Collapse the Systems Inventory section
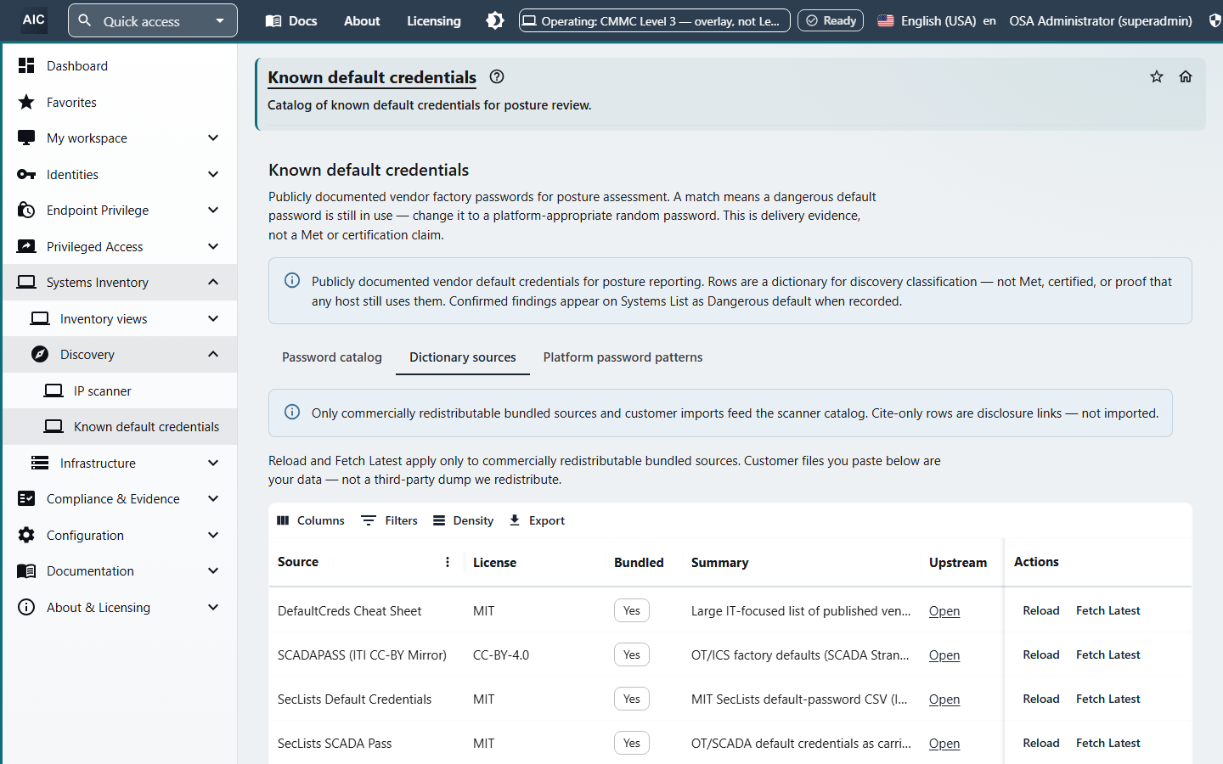The width and height of the screenshot is (1223, 764). tap(120, 282)
